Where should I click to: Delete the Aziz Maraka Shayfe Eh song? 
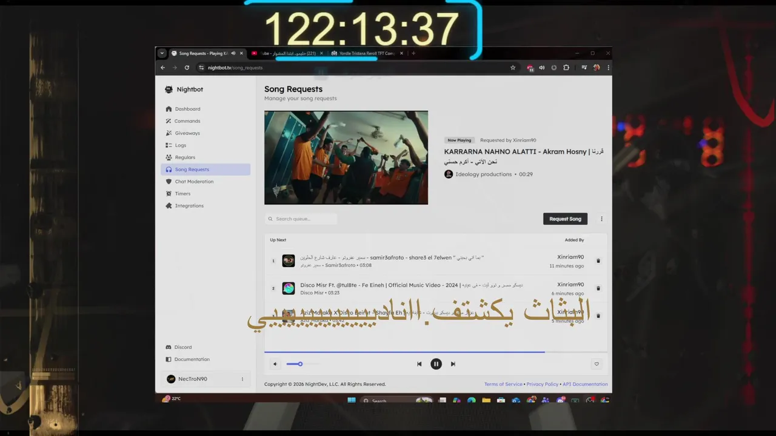[x=598, y=315]
